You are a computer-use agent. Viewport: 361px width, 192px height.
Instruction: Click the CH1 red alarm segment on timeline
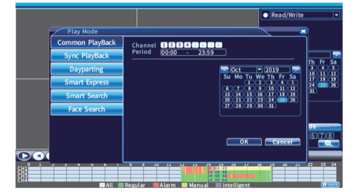pos(188,170)
